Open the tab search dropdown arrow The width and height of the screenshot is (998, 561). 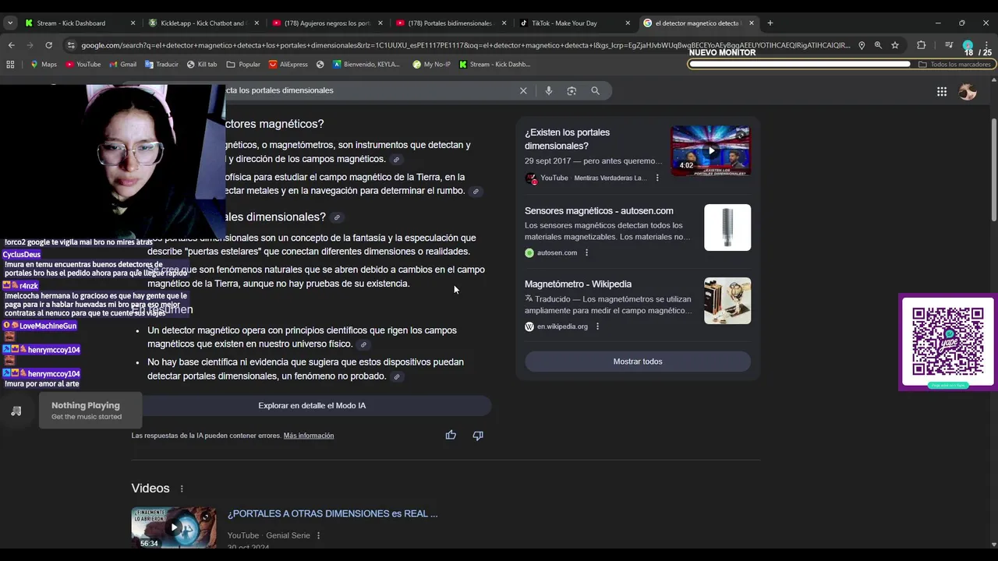(x=10, y=23)
